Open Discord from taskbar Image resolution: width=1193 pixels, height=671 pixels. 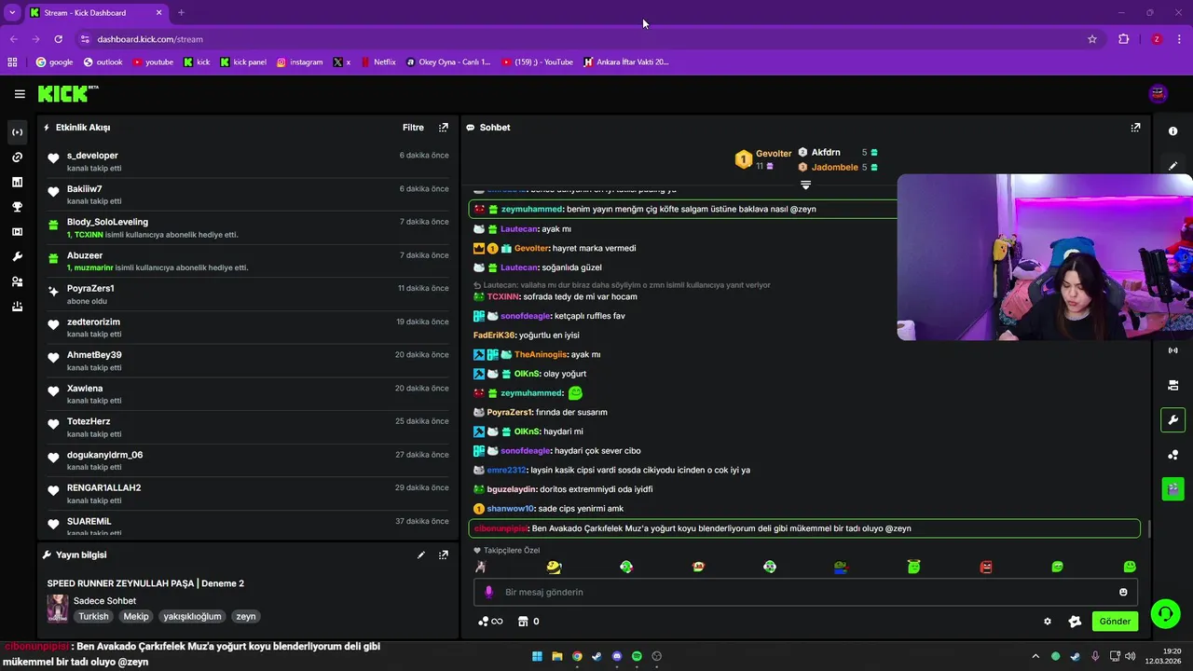[617, 656]
